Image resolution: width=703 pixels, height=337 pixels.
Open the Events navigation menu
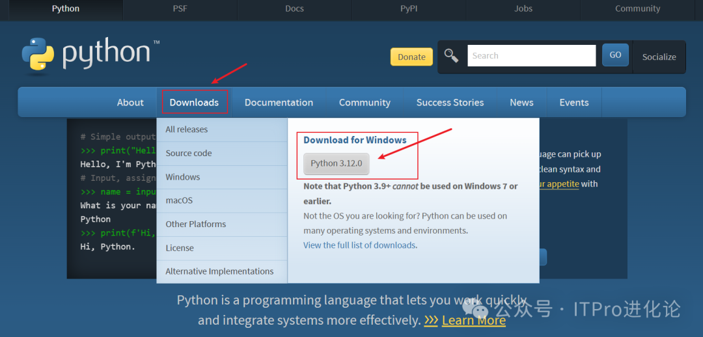(574, 102)
